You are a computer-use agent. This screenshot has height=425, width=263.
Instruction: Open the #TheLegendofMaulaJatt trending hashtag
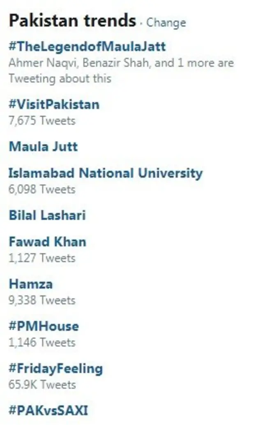click(87, 46)
